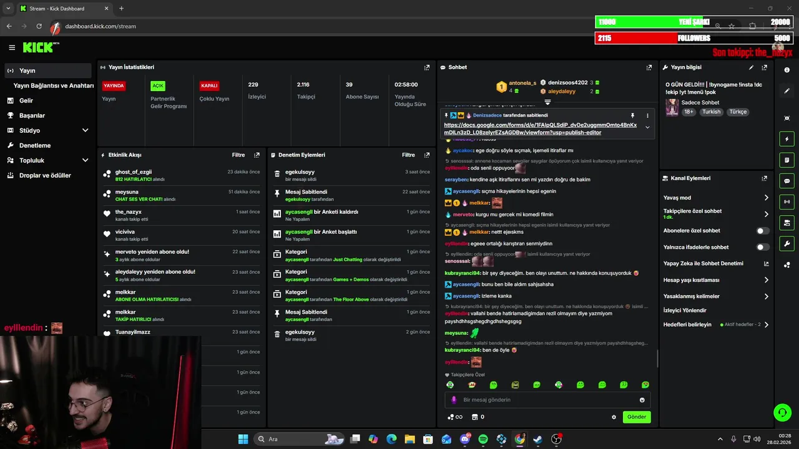Open the hamburger menu beside the Kick logo
The width and height of the screenshot is (799, 449).
[x=12, y=47]
